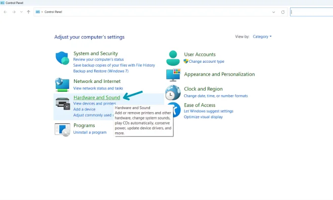Click Add a device link
333x200 pixels.
pos(84,109)
